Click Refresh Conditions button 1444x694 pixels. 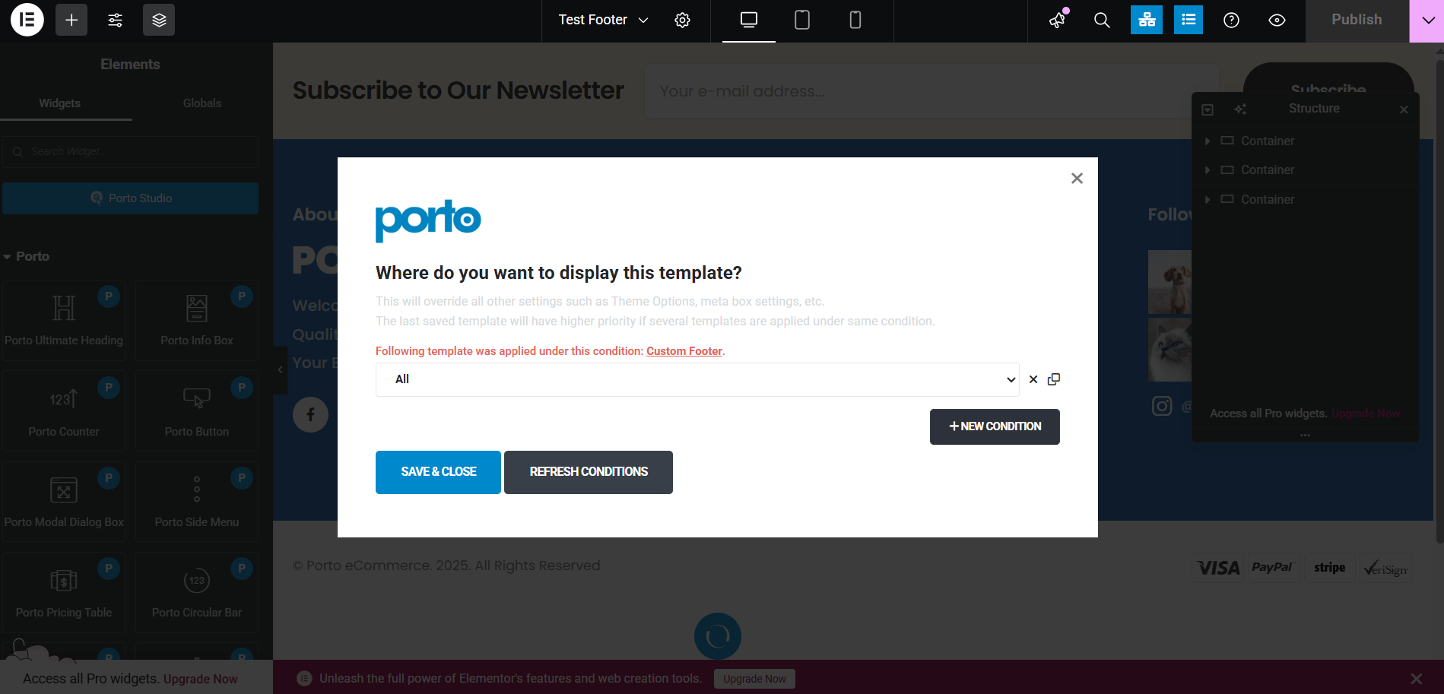tap(589, 472)
